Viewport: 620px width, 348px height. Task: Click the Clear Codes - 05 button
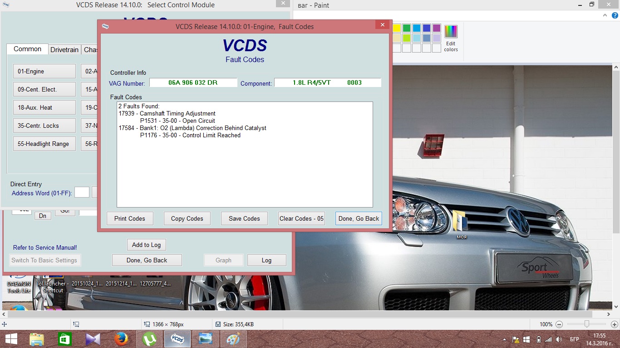(301, 218)
